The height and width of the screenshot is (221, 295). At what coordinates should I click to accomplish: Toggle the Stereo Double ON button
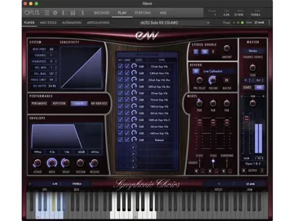205,52
